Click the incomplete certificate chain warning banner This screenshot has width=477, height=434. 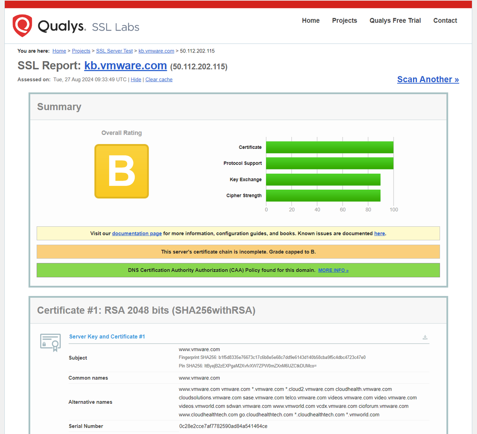tap(238, 252)
